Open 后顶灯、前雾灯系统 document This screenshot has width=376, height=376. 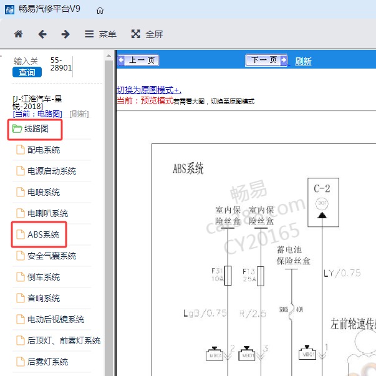point(64,340)
